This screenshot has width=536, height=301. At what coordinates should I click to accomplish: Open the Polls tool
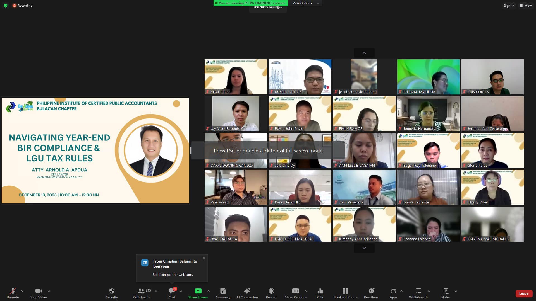(320, 293)
